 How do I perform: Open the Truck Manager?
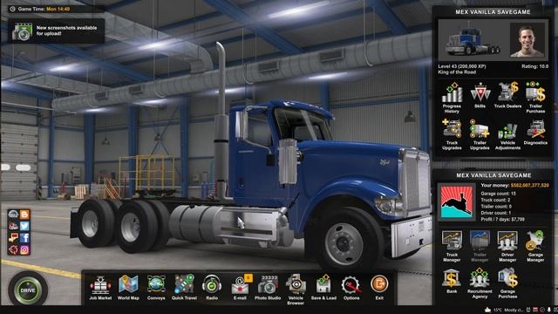pyautogui.click(x=452, y=246)
